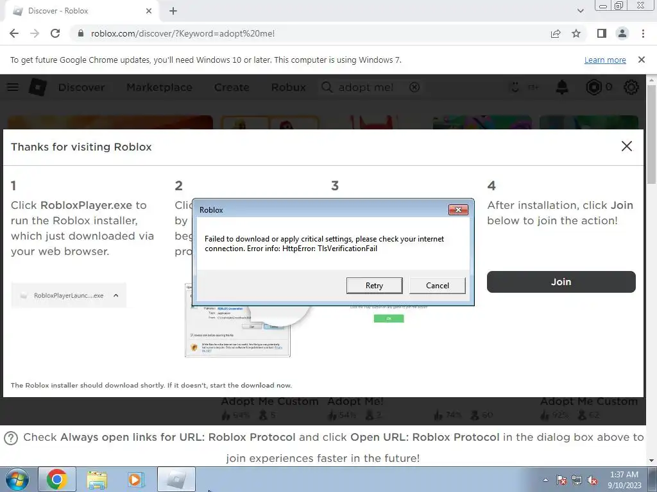657x492 pixels.
Task: Clear the Roblox search text
Action: coord(414,87)
